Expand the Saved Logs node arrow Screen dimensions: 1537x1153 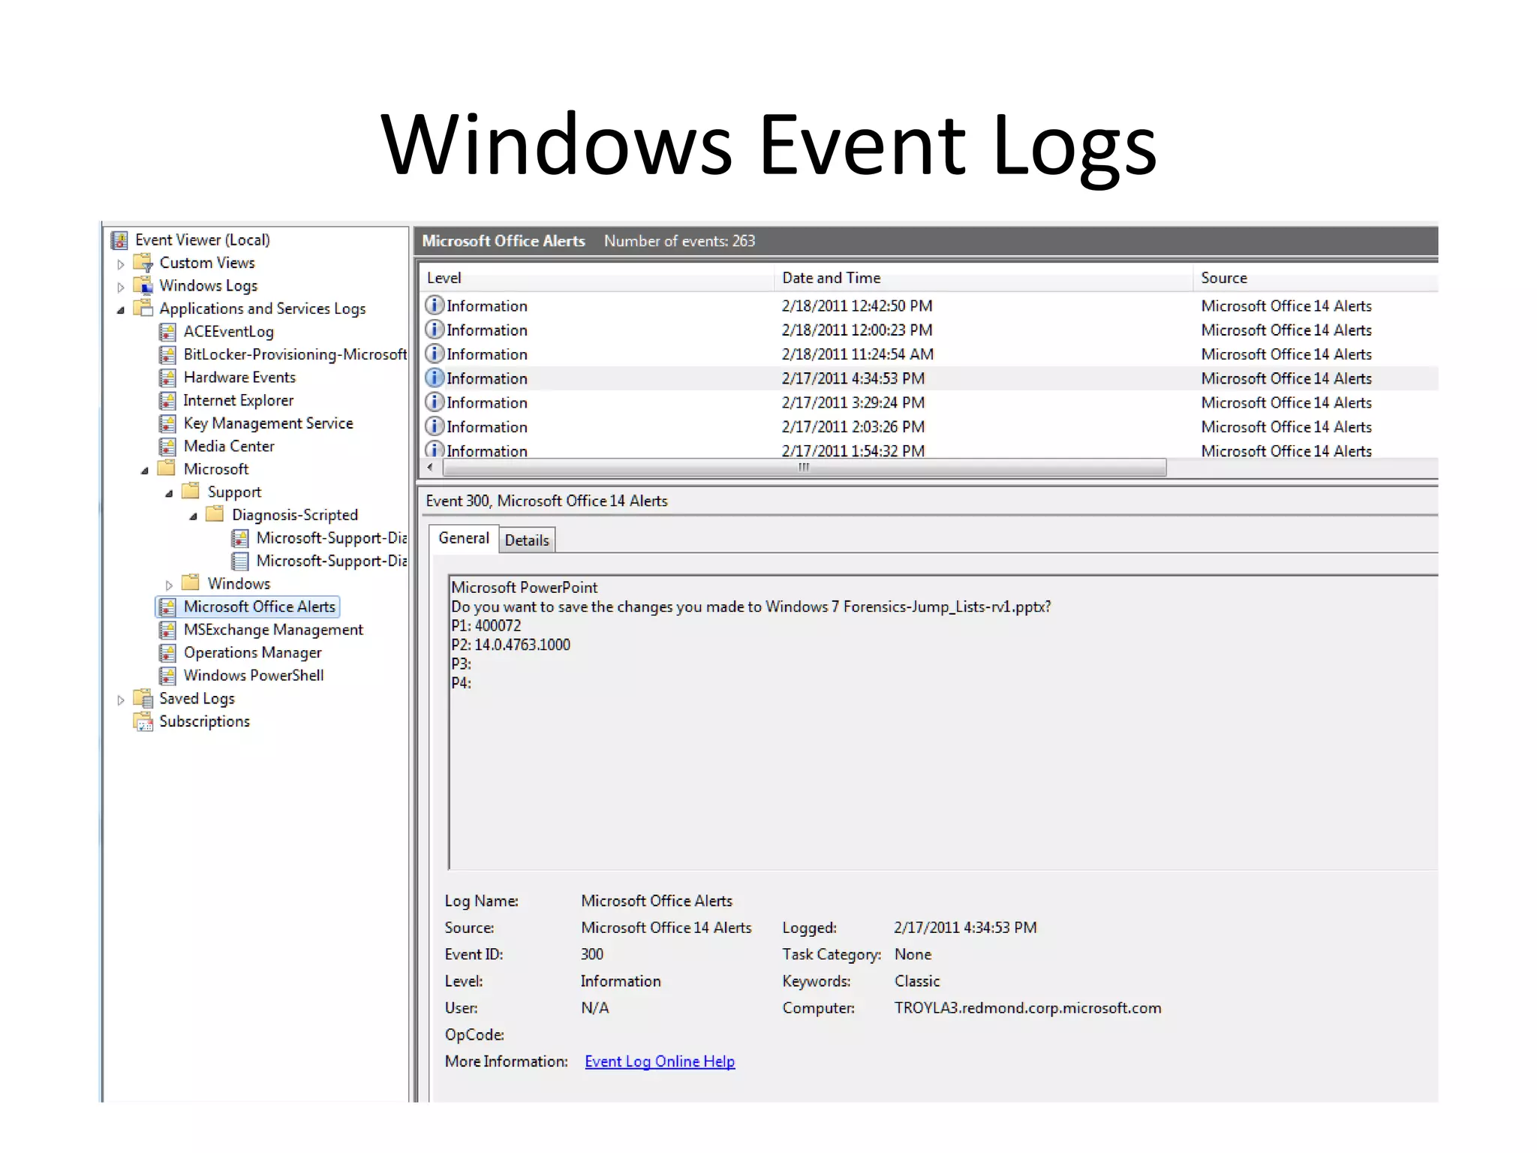(120, 700)
